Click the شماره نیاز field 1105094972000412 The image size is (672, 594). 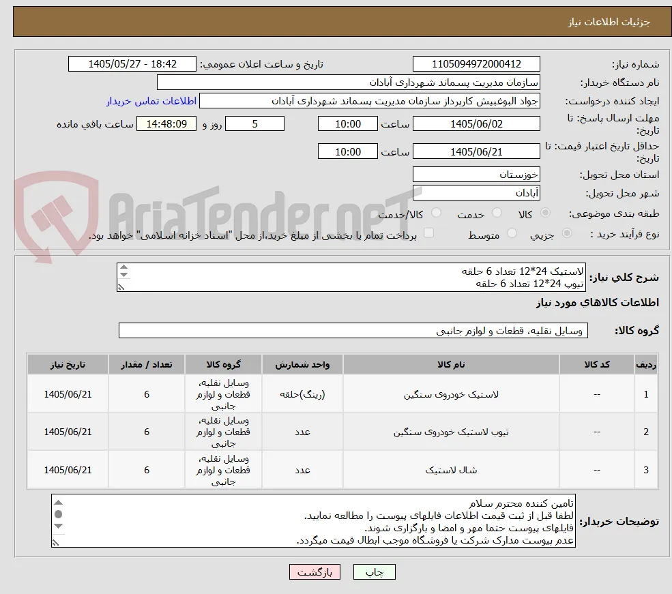pos(476,64)
